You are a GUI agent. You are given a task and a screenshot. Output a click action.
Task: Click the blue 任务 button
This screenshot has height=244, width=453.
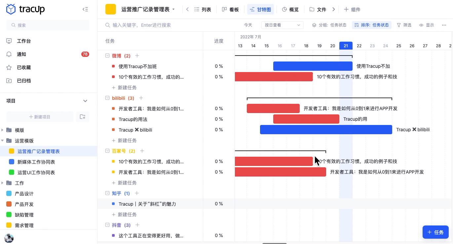tap(435, 232)
